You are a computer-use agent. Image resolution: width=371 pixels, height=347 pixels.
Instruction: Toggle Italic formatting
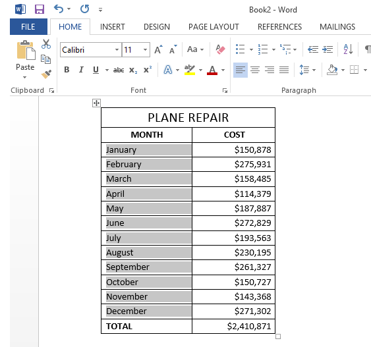pyautogui.click(x=81, y=70)
